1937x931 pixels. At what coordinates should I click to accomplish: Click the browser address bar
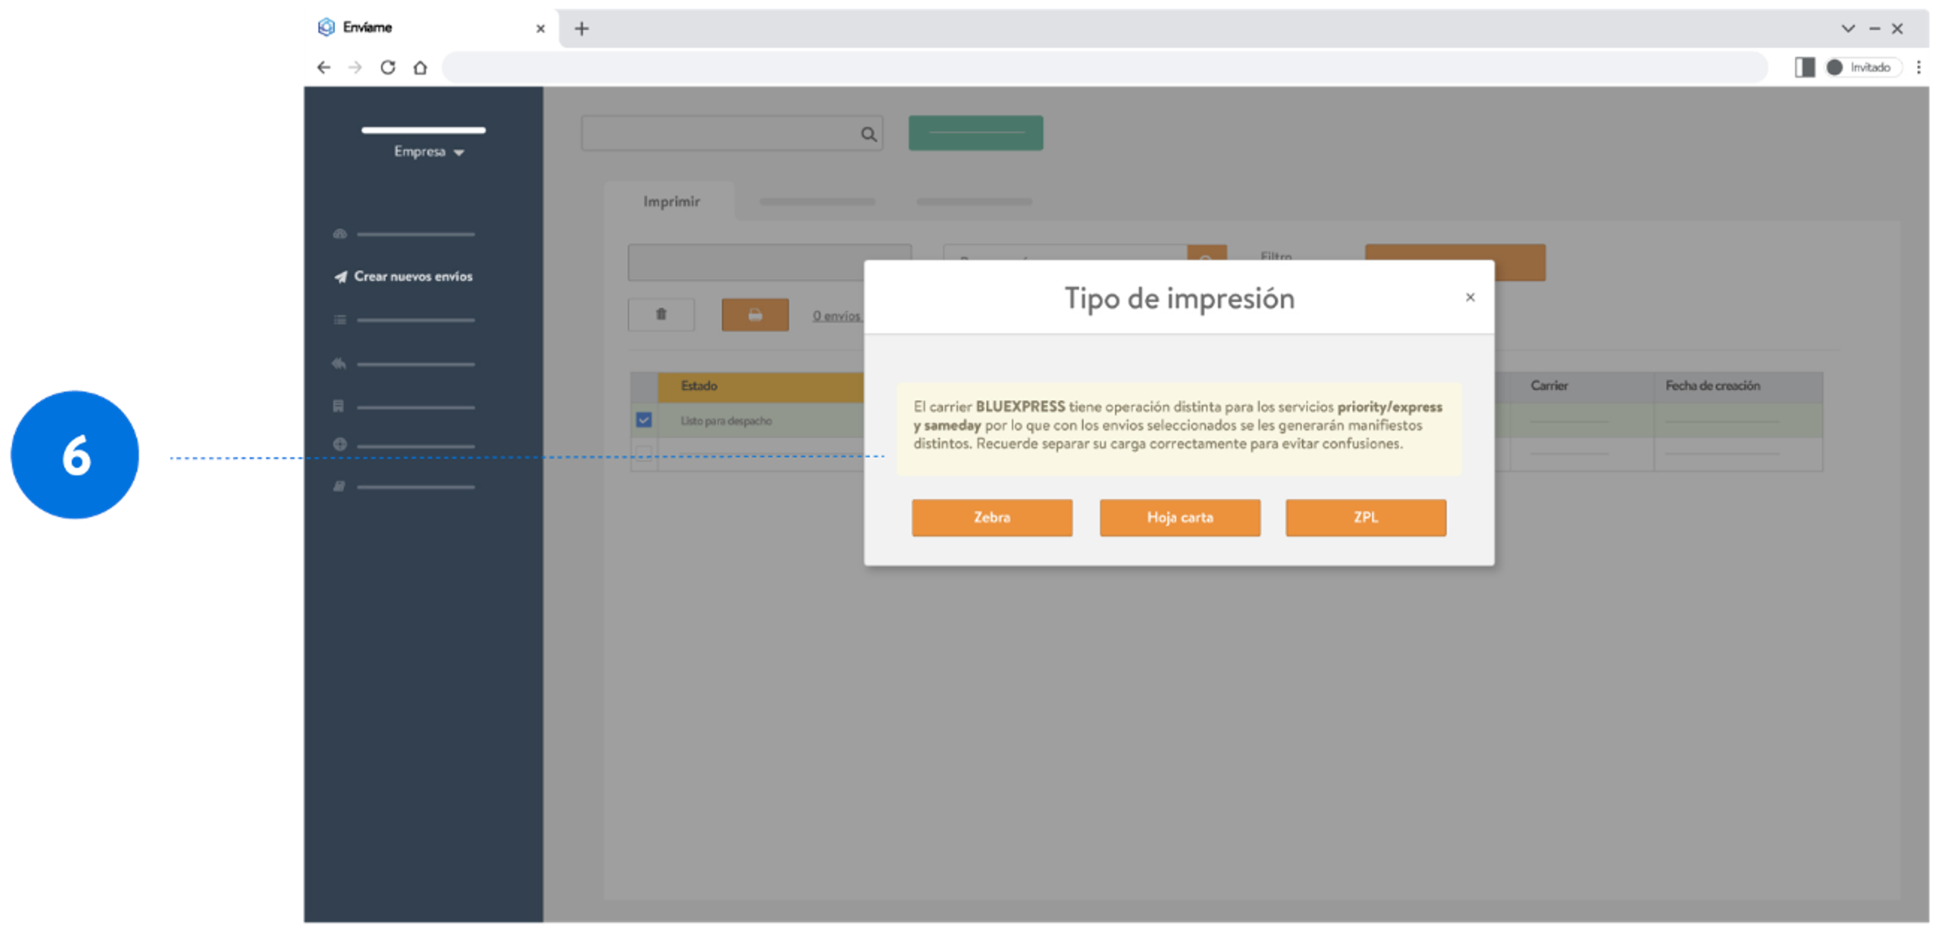click(1105, 68)
